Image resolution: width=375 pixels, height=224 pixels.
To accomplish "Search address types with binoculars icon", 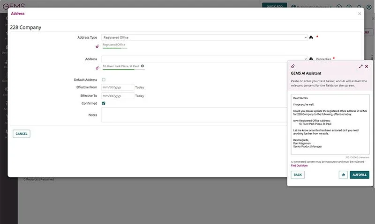I will [311, 37].
